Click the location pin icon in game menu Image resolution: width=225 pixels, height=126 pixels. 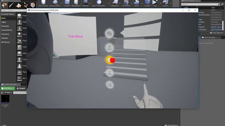tap(109, 48)
